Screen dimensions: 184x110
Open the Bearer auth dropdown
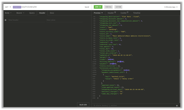coord(20,13)
